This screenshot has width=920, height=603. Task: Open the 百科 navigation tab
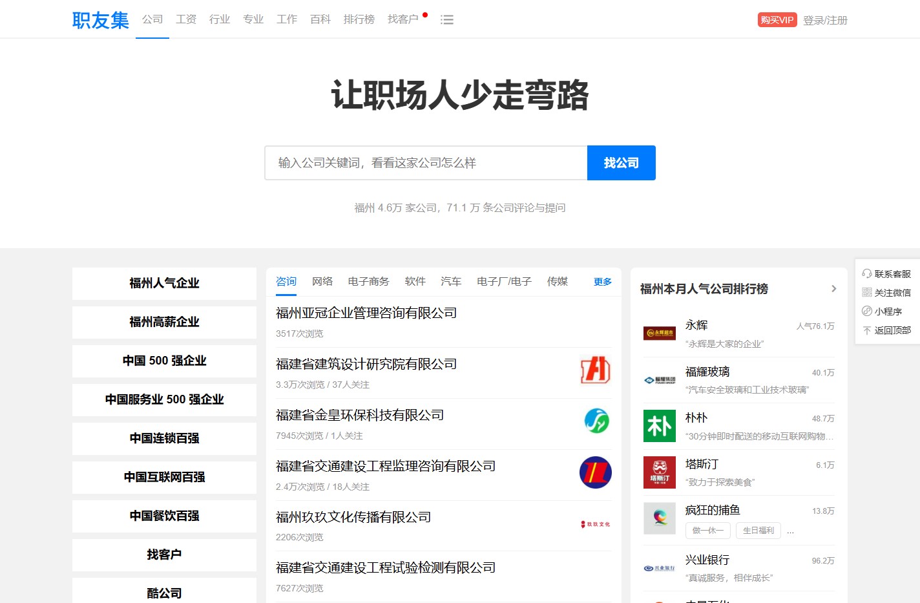click(x=320, y=19)
